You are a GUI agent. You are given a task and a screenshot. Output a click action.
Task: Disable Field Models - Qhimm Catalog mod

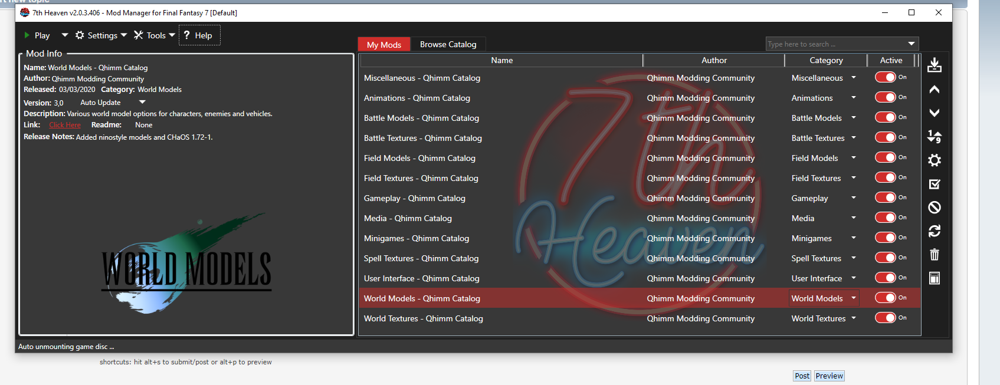(886, 157)
